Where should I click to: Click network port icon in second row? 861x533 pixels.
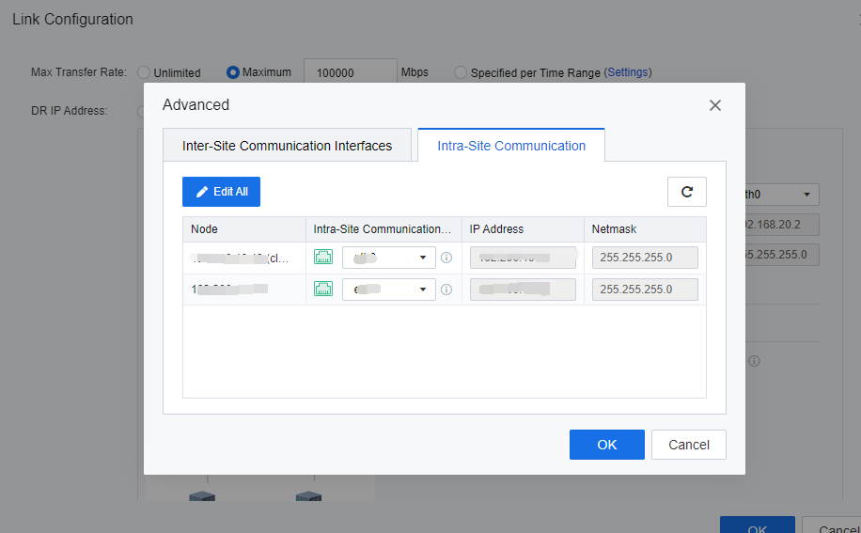click(323, 290)
